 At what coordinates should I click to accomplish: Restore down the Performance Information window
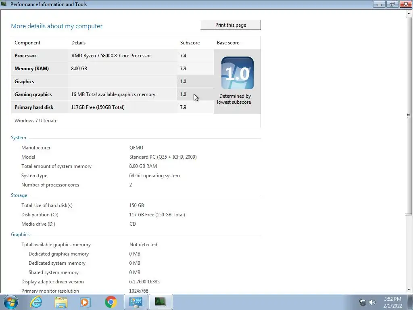392,4
